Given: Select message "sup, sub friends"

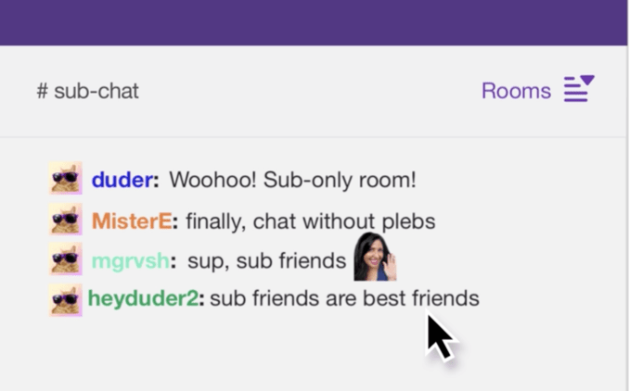Looking at the screenshot, I should (x=267, y=261).
